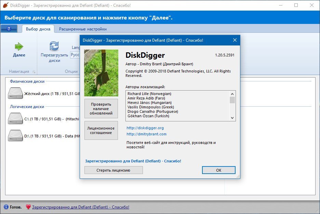This screenshot has width=320, height=214.
Task: Click the DiskDigger shovel icon in title bar
Action: coord(5,5)
